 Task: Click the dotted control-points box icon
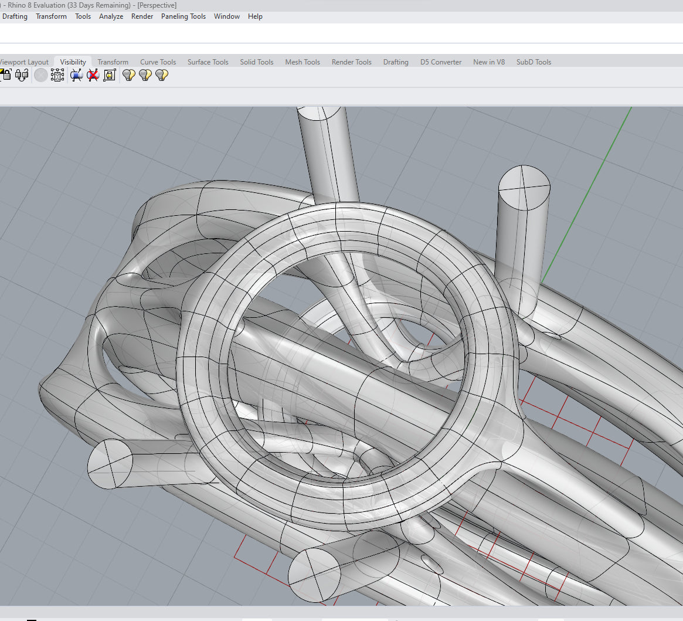(x=57, y=75)
